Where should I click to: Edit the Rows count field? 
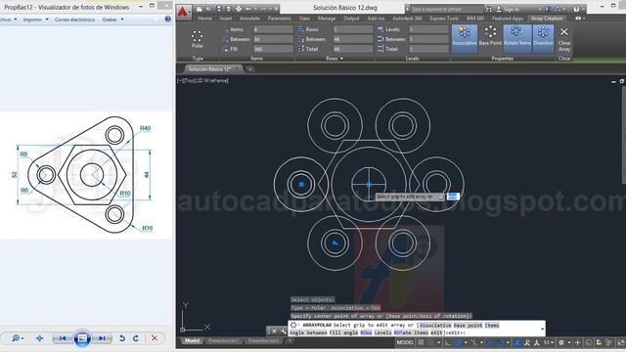(353, 29)
